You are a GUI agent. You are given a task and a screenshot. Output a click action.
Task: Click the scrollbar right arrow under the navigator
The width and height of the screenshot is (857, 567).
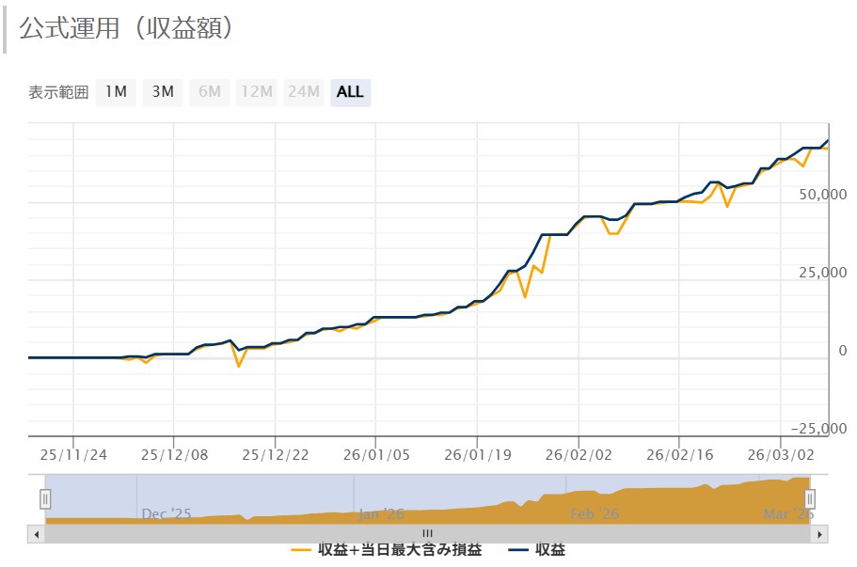pyautogui.click(x=820, y=533)
